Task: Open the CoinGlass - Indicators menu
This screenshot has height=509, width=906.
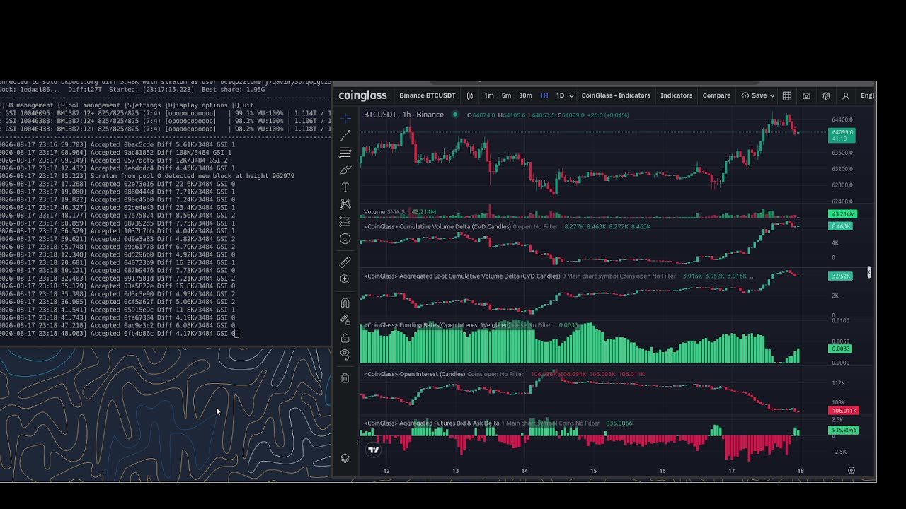Action: 616,95
